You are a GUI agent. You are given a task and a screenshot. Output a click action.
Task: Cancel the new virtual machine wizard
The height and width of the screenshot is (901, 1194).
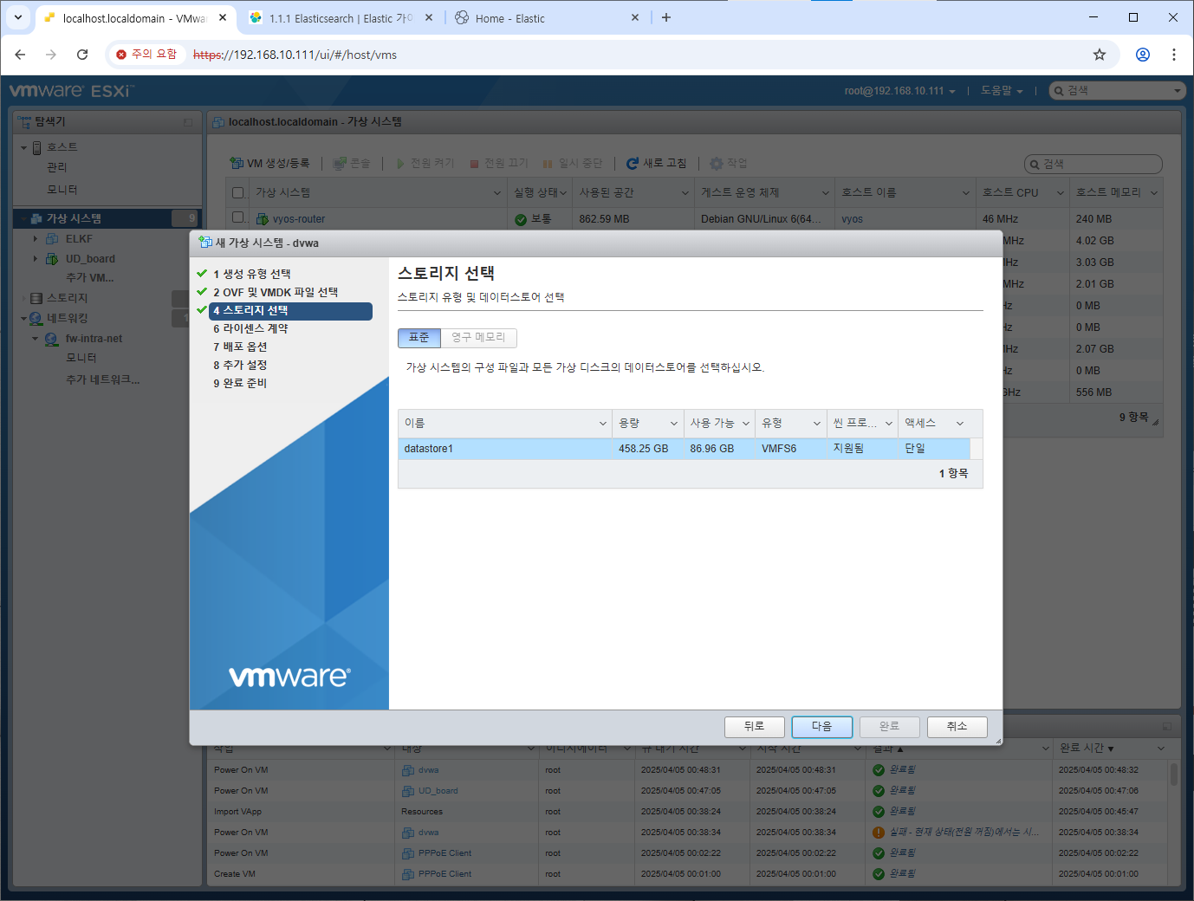(957, 726)
